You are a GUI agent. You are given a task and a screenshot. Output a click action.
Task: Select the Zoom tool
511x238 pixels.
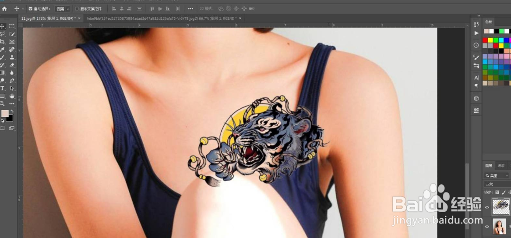point(2,104)
